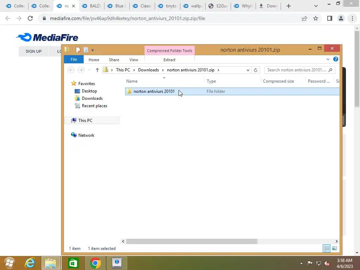Sort by the Password column header

pos(319,81)
